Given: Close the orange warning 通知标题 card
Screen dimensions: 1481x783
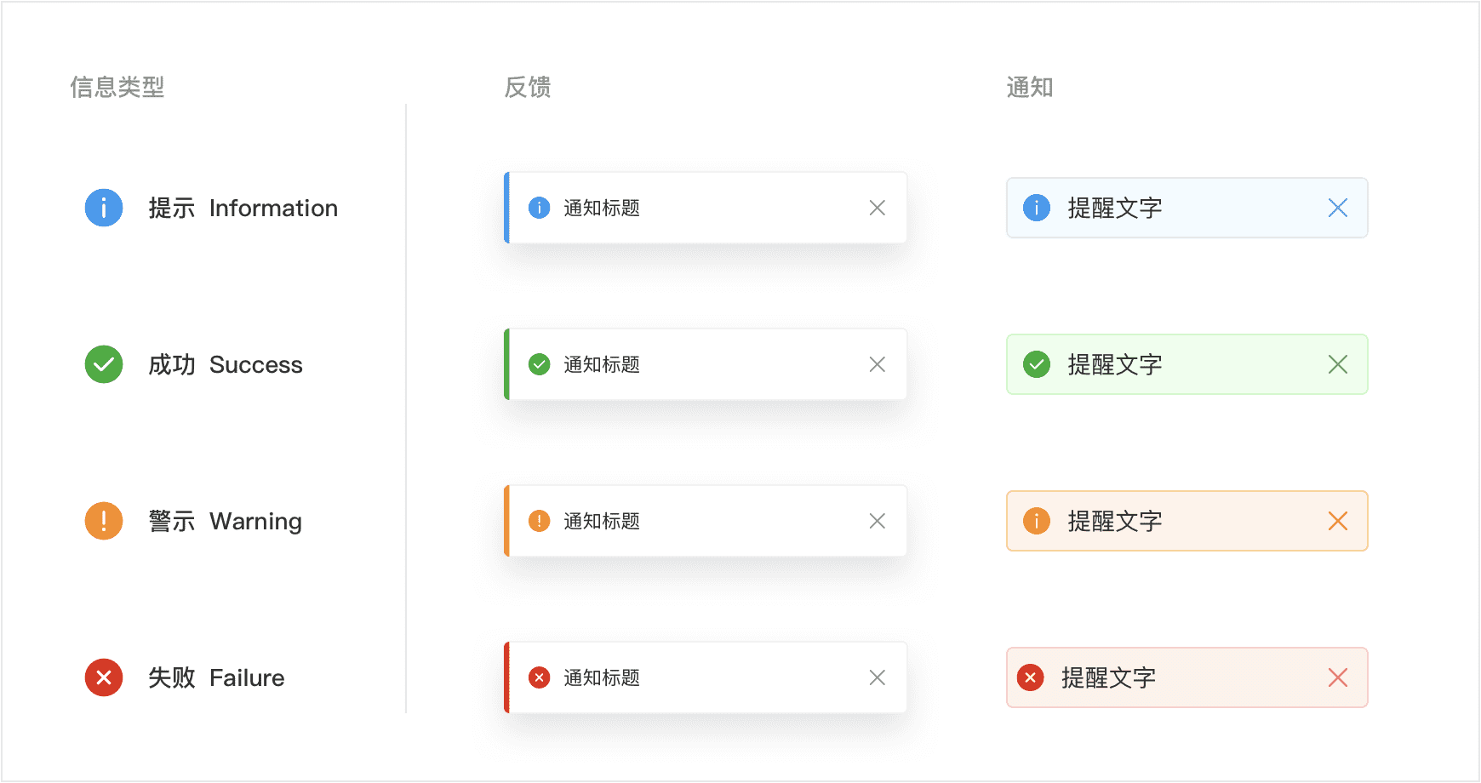Looking at the screenshot, I should 878,521.
